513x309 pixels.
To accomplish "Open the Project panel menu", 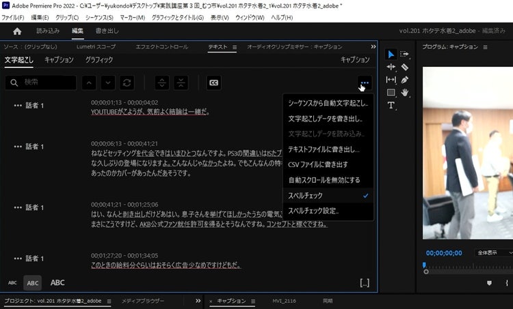I will (x=109, y=301).
